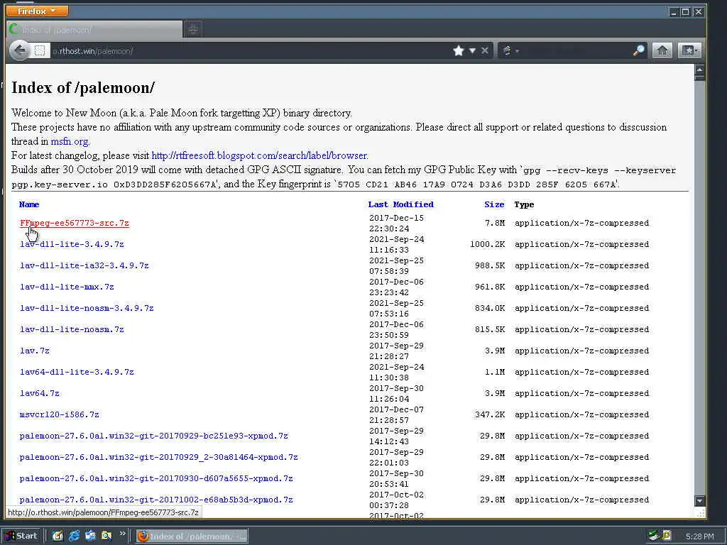
Task: Click the taskbar clock 5:28 PM
Action: pyautogui.click(x=699, y=536)
